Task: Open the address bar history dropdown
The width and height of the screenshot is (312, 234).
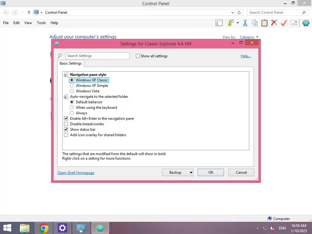Action: point(232,12)
